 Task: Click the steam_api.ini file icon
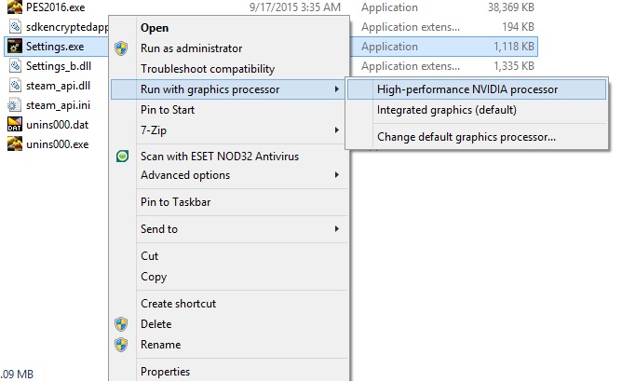coord(15,105)
